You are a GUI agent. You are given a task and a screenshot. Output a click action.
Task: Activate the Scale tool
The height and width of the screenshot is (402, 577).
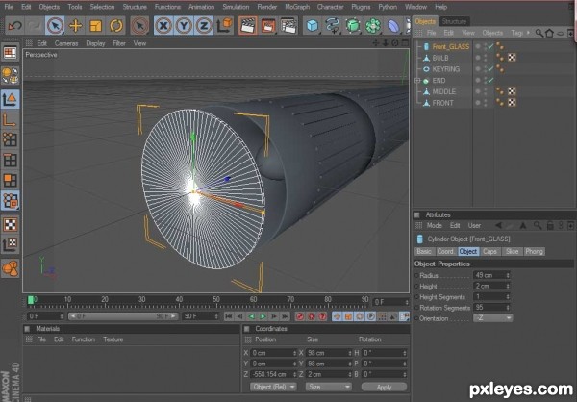click(95, 26)
